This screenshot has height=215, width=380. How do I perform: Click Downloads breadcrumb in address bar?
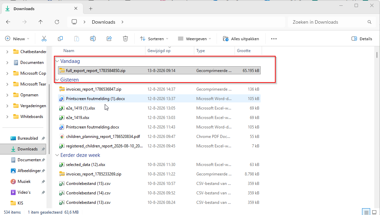click(x=103, y=22)
